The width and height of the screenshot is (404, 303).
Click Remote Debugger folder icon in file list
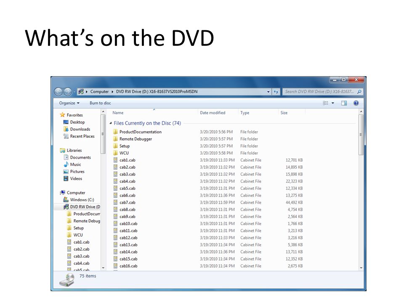[115, 139]
